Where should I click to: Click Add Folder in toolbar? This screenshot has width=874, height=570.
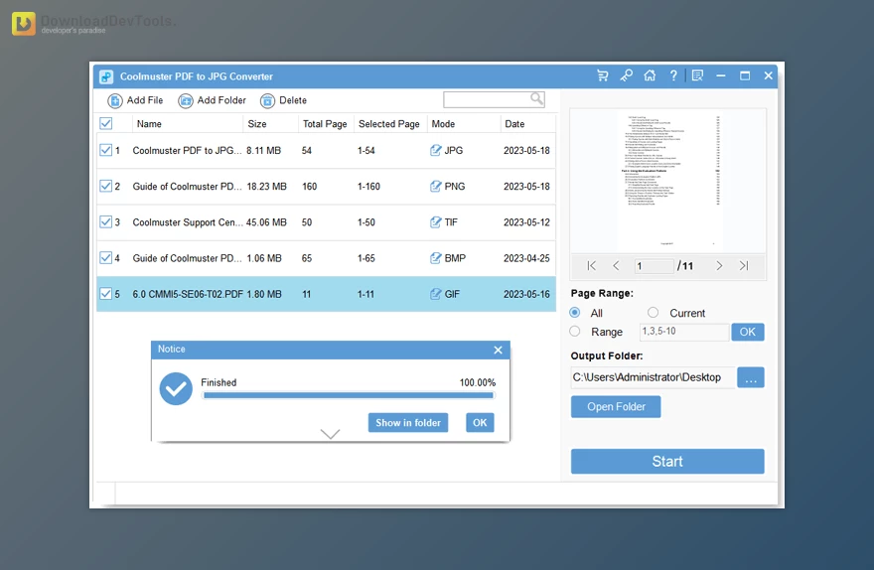point(212,100)
